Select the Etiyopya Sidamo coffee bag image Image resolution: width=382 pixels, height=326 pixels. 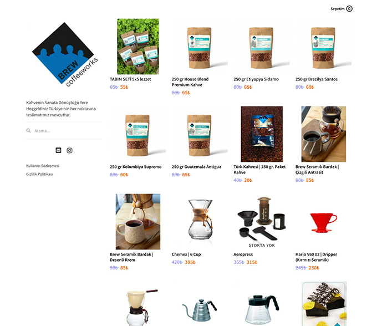(x=261, y=47)
